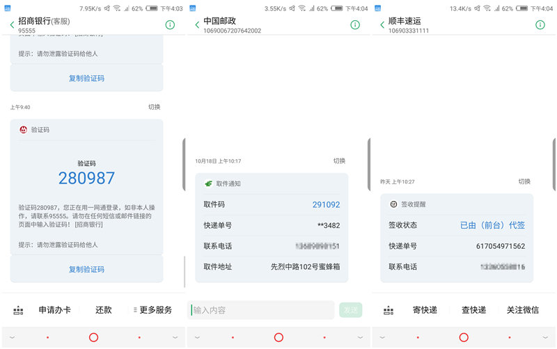Screen dimensions: 557x349
Task: Copy the 280987 verification code
Action: click(86, 269)
